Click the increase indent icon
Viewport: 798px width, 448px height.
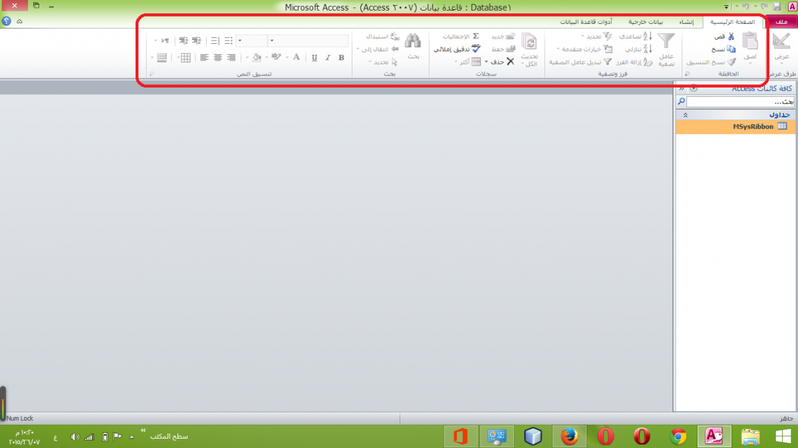click(196, 40)
